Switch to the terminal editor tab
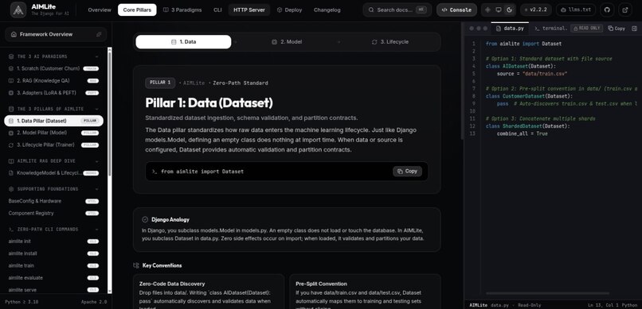The width and height of the screenshot is (642, 309). [x=551, y=29]
